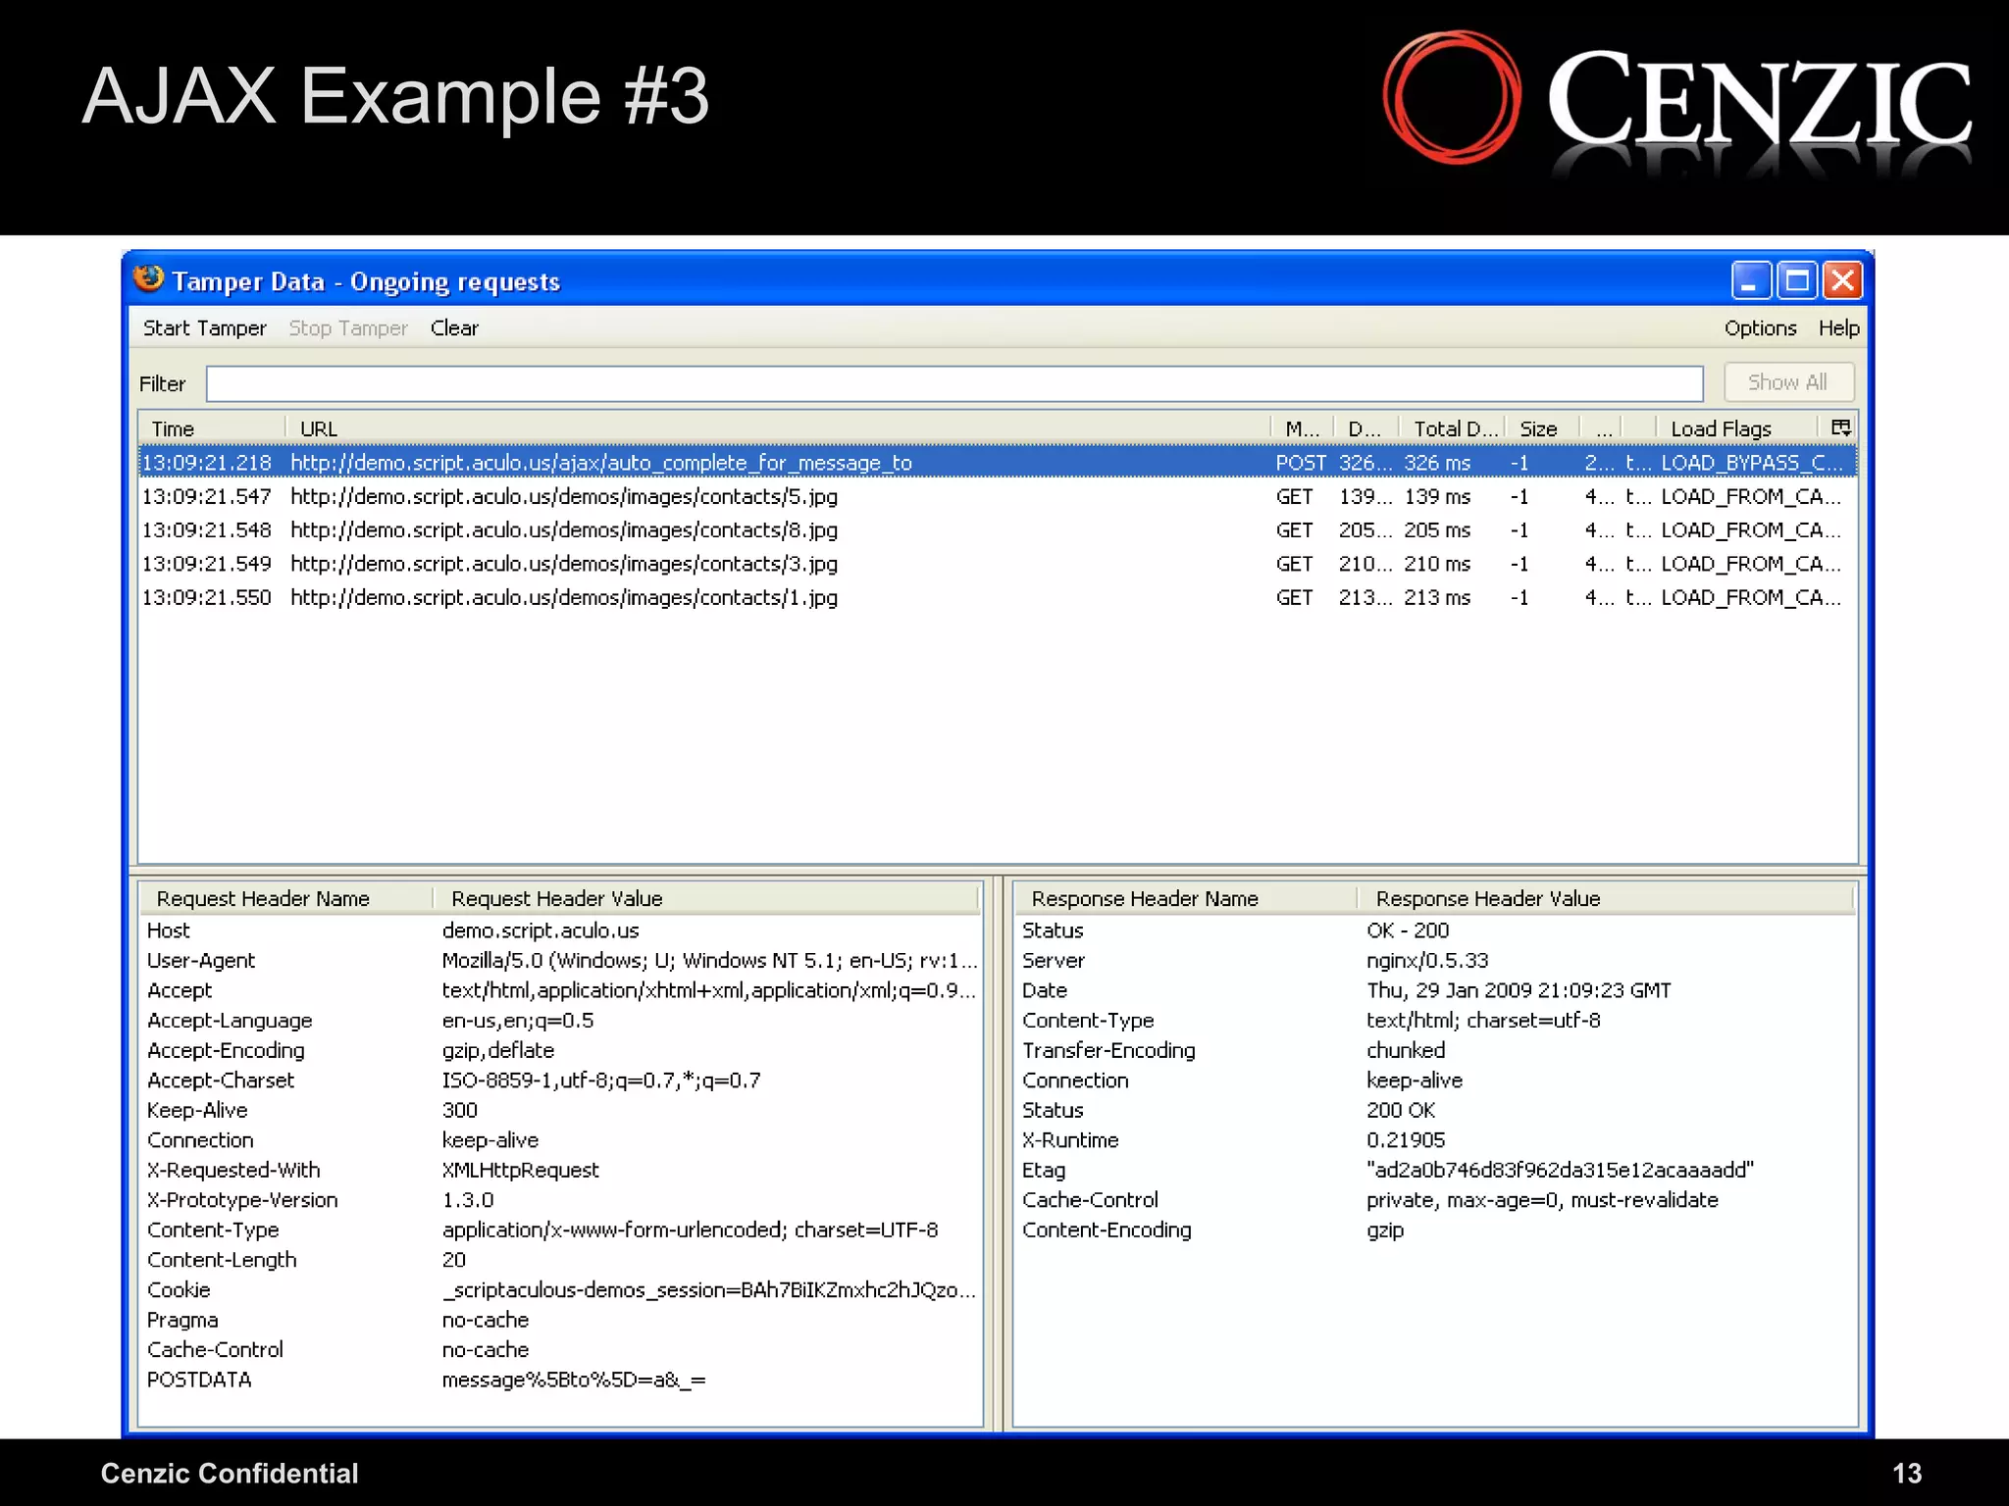
Task: Select the Etag response header row
Action: coord(1435,1170)
